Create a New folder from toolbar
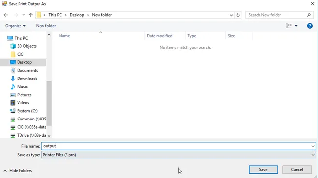The height and width of the screenshot is (178, 318). tap(46, 26)
